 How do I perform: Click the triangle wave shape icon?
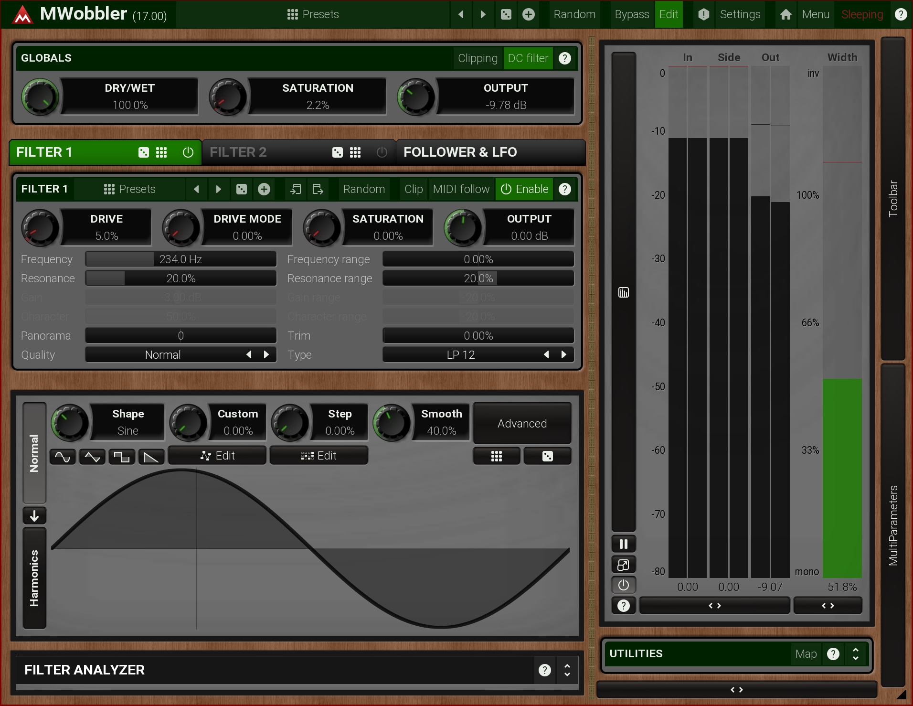[92, 457]
